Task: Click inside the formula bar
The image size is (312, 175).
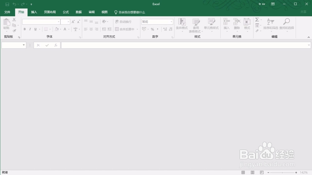Action: pyautogui.click(x=184, y=45)
